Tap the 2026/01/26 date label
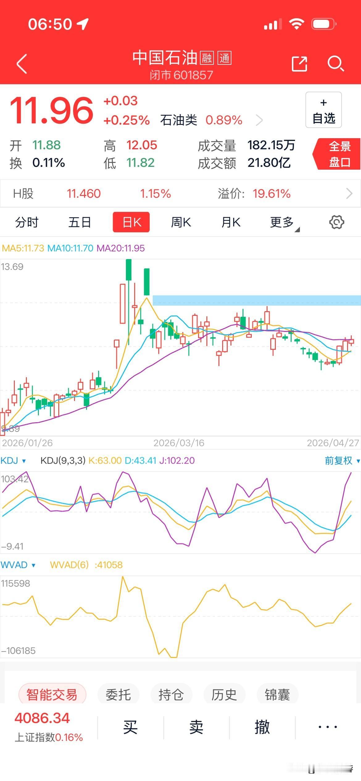Viewport: 361px width, 781px height. tap(27, 443)
